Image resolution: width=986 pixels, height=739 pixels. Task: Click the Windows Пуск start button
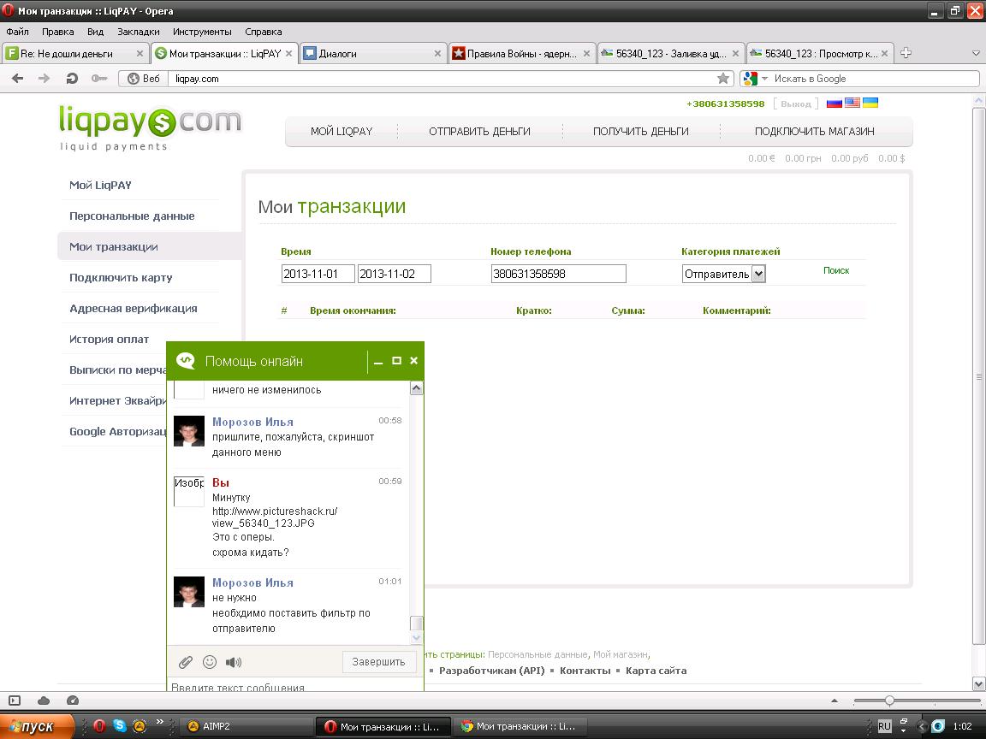(36, 726)
